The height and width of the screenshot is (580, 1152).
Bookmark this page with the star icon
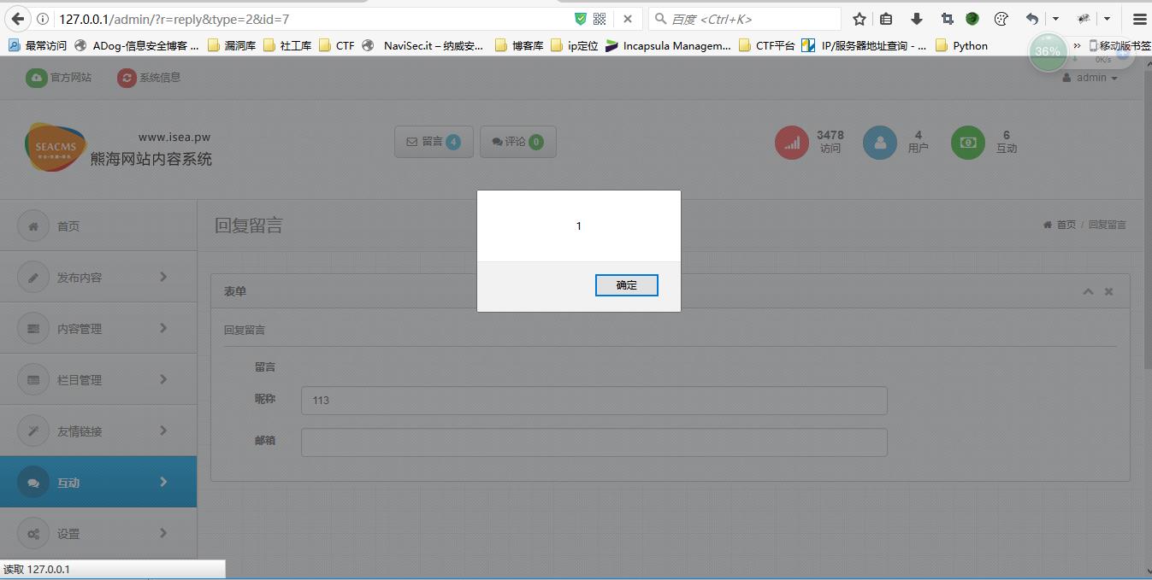(x=860, y=19)
